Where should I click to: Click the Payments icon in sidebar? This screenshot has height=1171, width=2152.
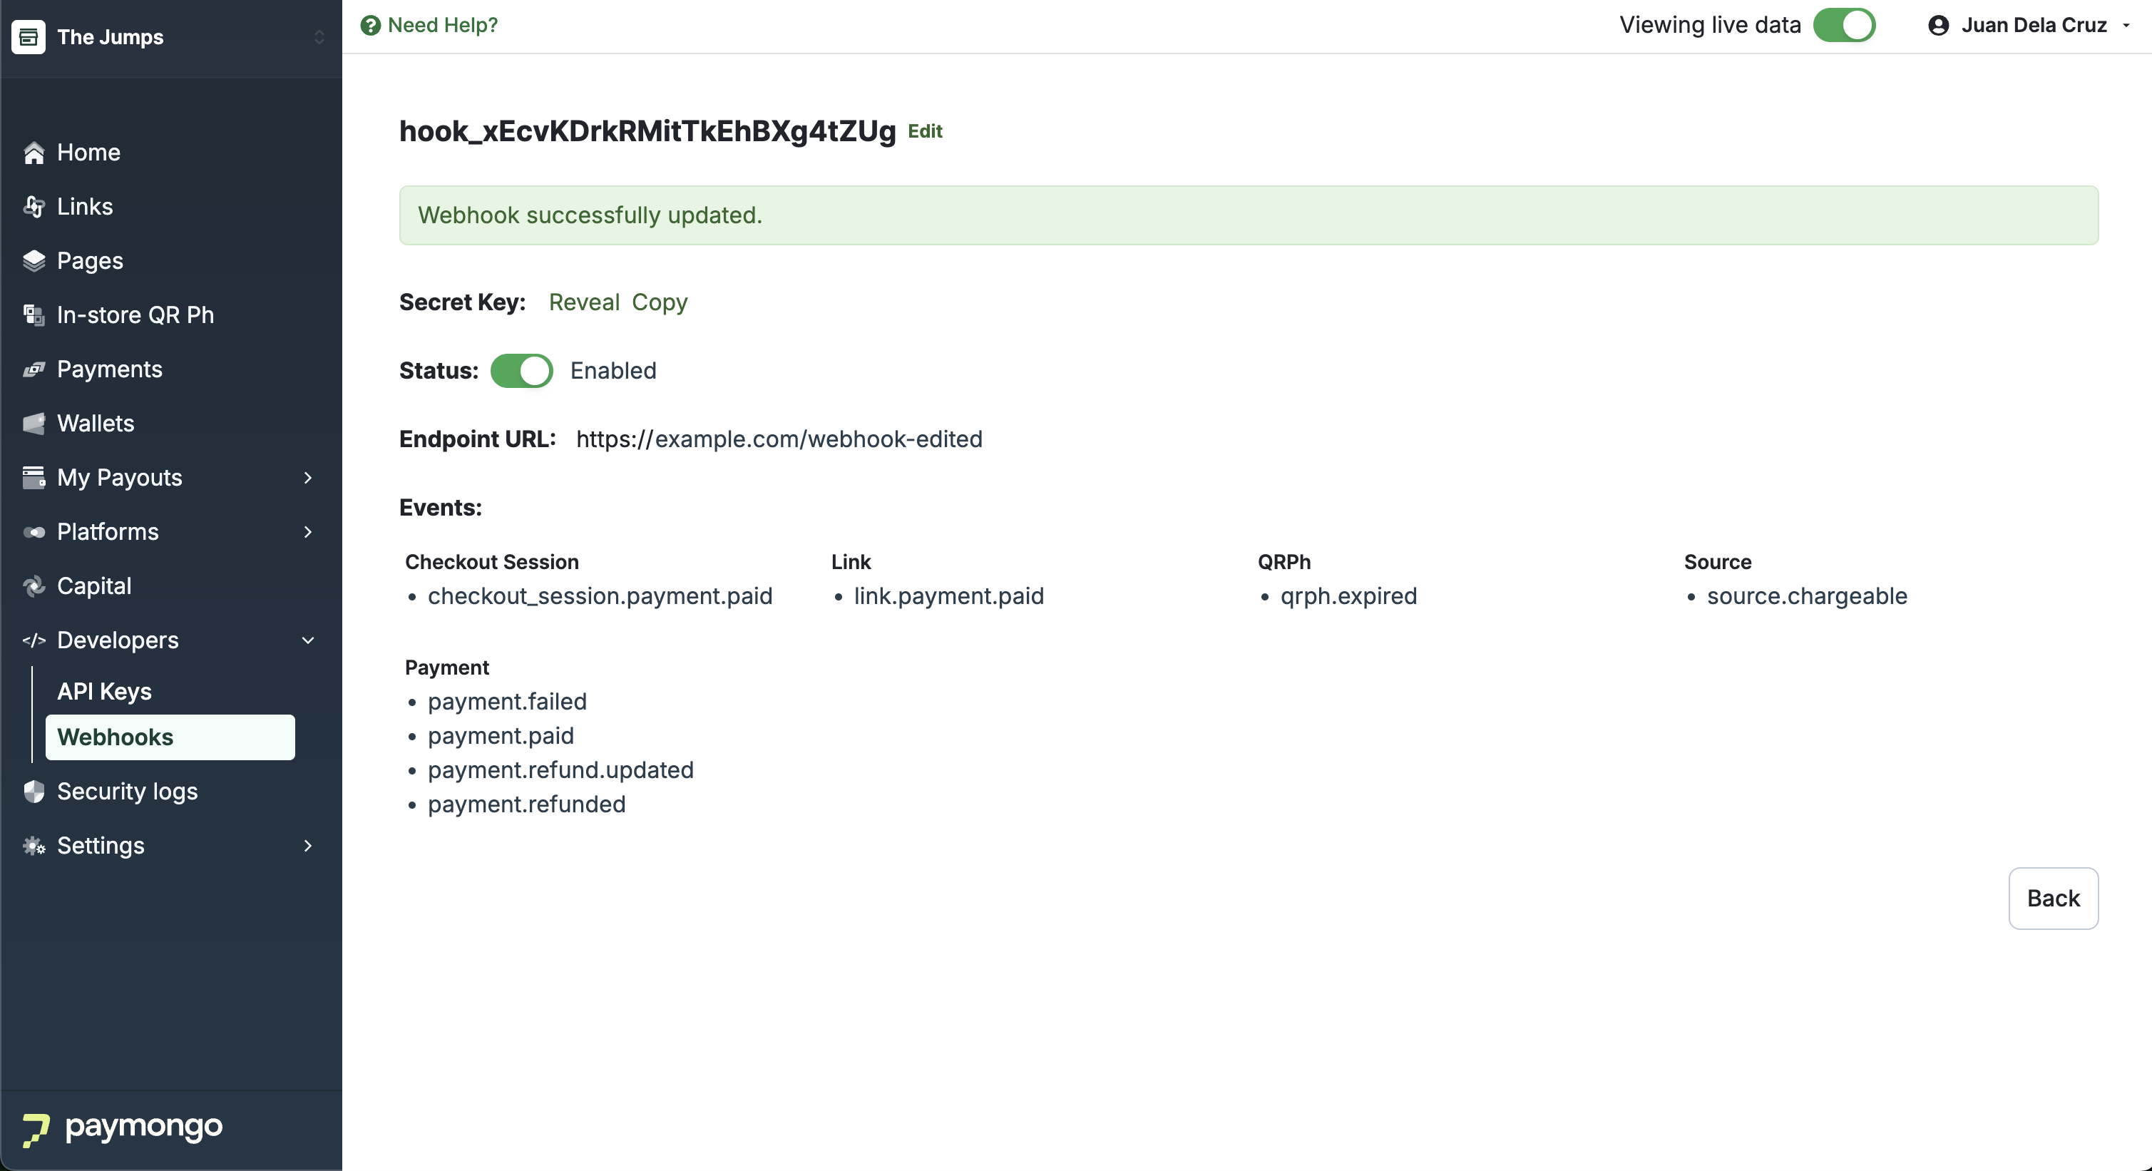point(34,369)
